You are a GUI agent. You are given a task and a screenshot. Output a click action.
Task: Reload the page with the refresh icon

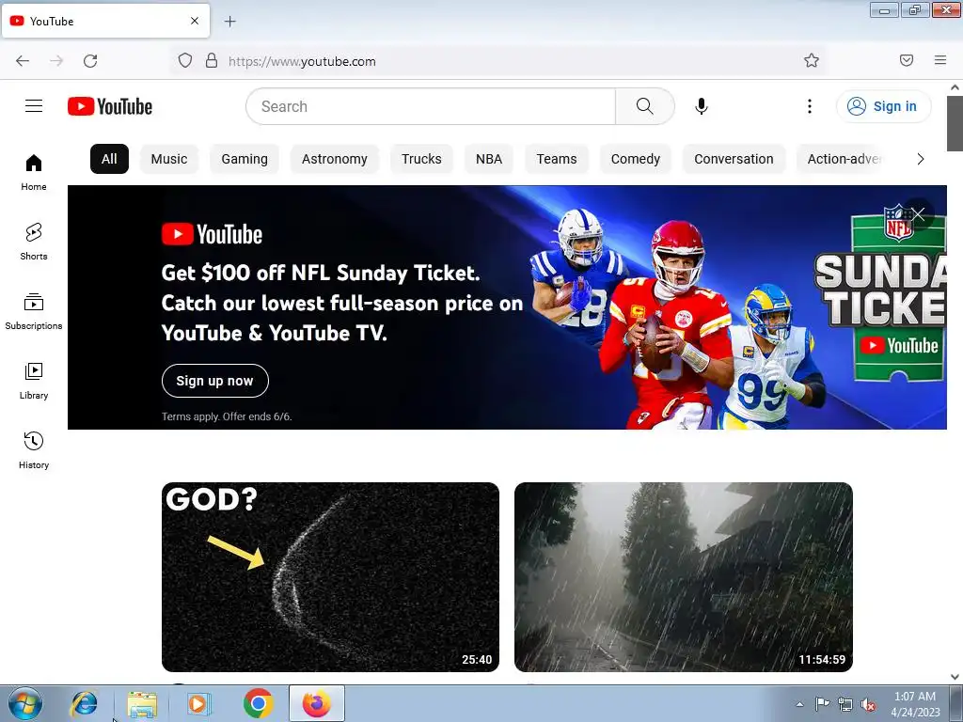pos(90,60)
